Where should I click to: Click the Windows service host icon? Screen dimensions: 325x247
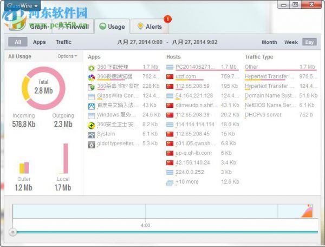pyautogui.click(x=92, y=115)
